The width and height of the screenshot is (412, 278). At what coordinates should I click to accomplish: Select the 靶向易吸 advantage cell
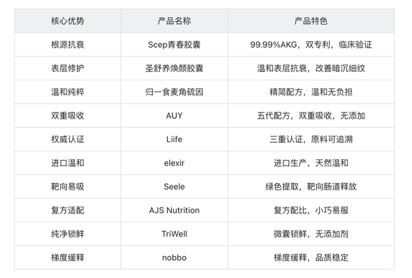pos(67,186)
